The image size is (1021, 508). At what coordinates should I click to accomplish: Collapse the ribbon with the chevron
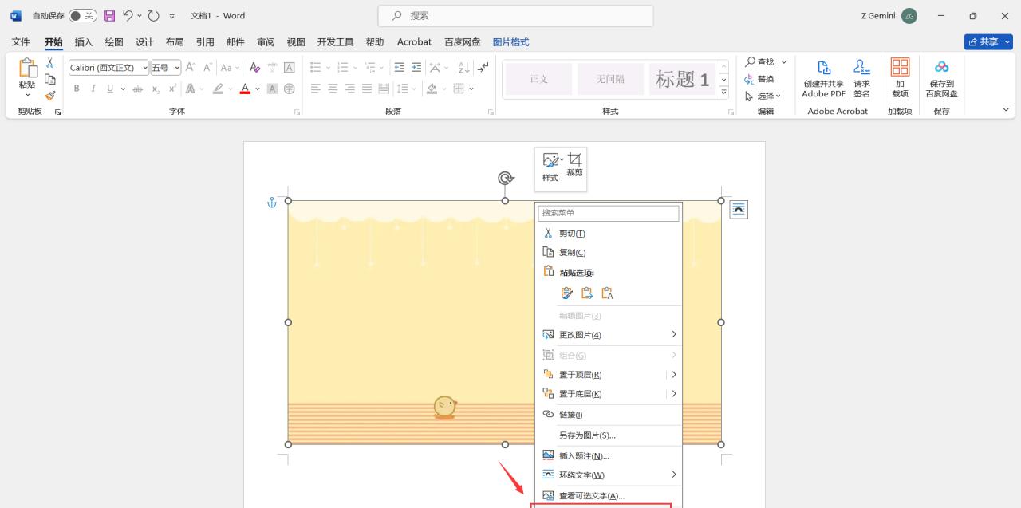click(x=1005, y=110)
